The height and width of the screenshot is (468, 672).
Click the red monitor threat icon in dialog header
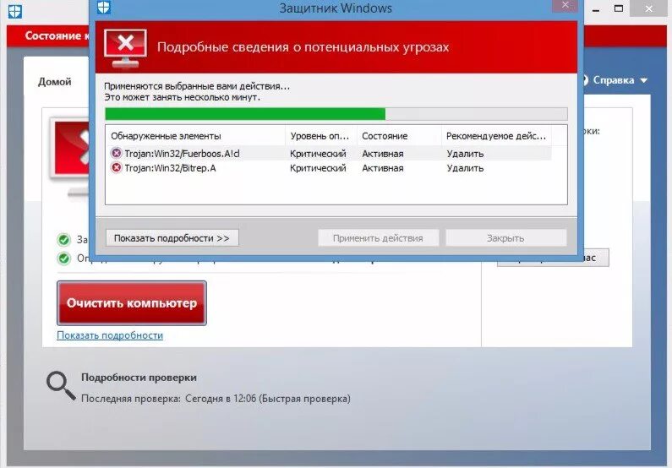tap(125, 48)
